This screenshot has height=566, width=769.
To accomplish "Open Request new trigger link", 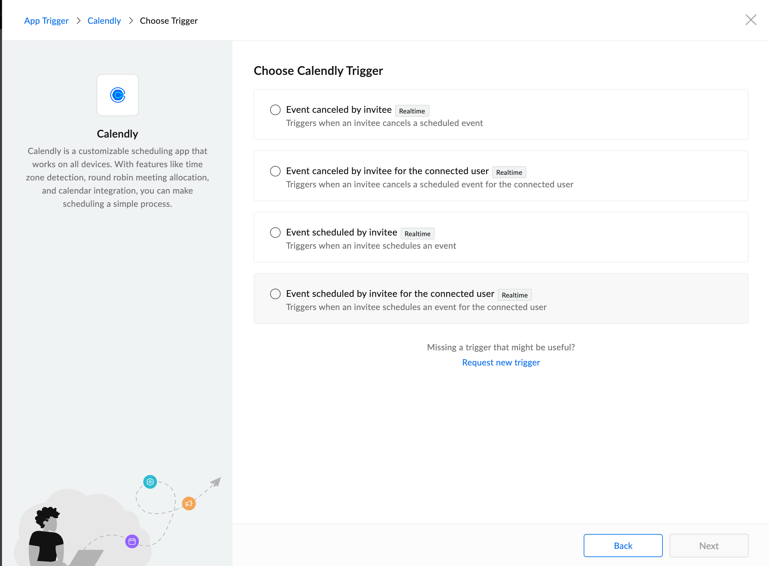I will (x=501, y=362).
